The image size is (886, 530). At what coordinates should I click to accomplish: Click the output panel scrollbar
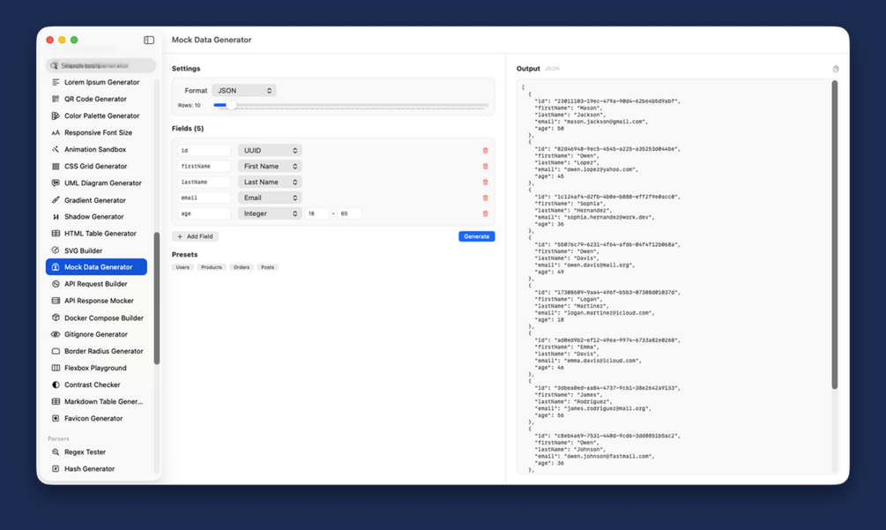coord(835,235)
